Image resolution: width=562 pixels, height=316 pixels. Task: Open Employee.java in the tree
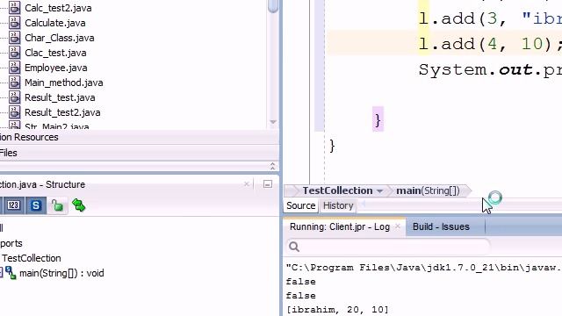(x=56, y=68)
